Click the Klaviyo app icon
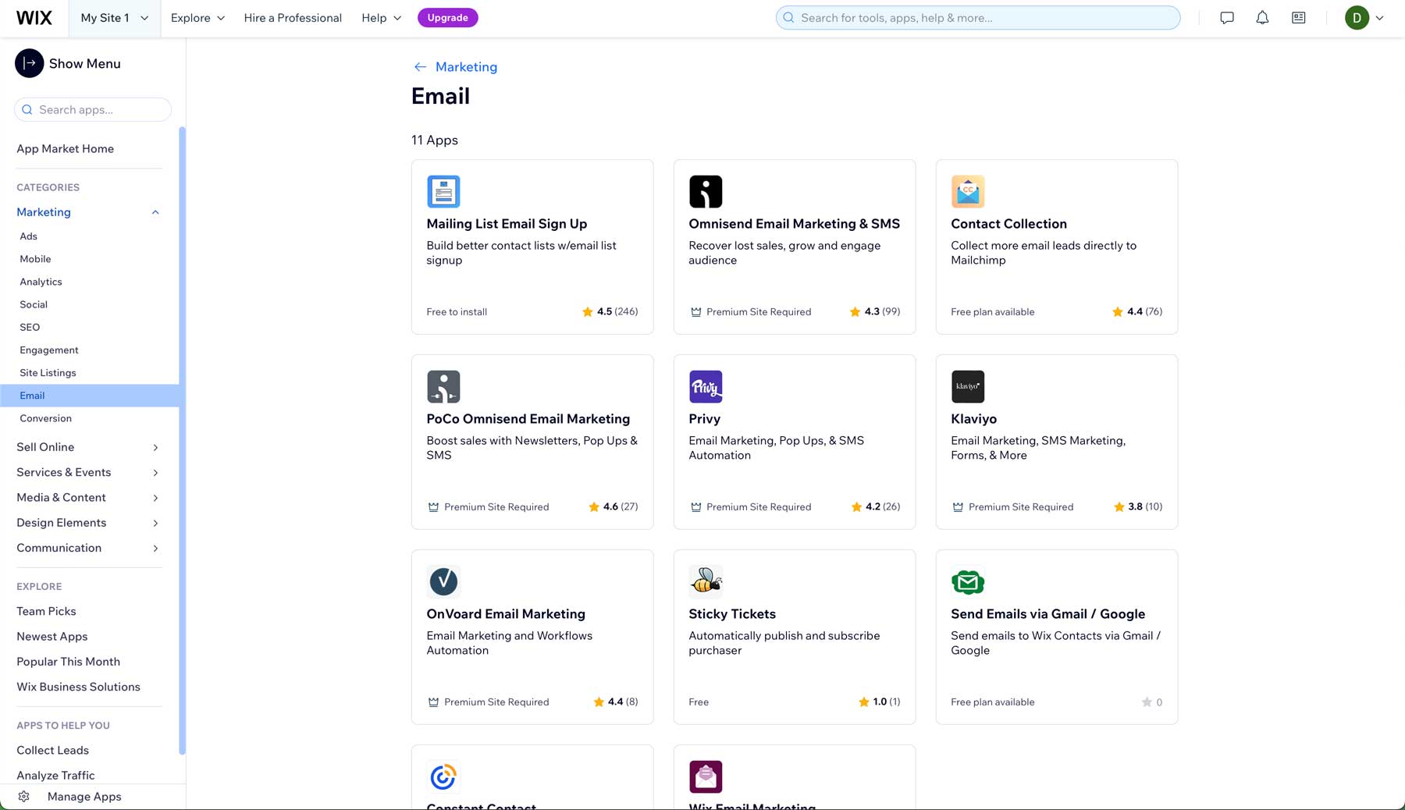The image size is (1405, 810). coord(968,386)
